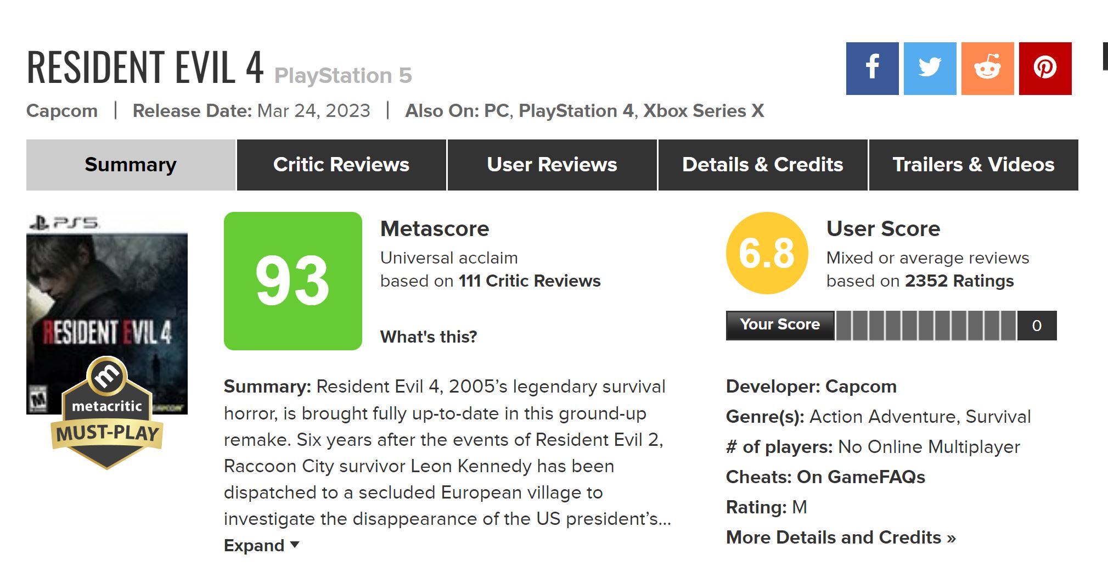Expand the game summary text
The height and width of the screenshot is (571, 1108).
click(261, 545)
